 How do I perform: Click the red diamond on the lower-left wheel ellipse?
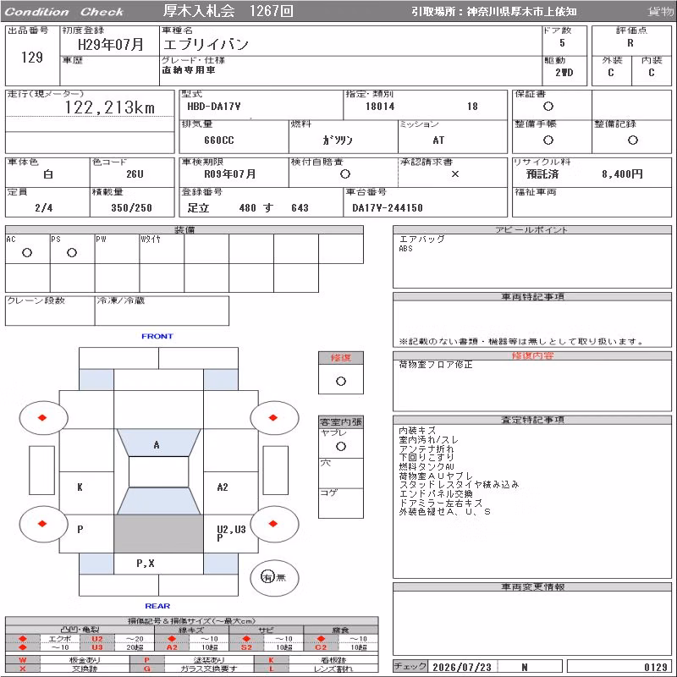[41, 523]
